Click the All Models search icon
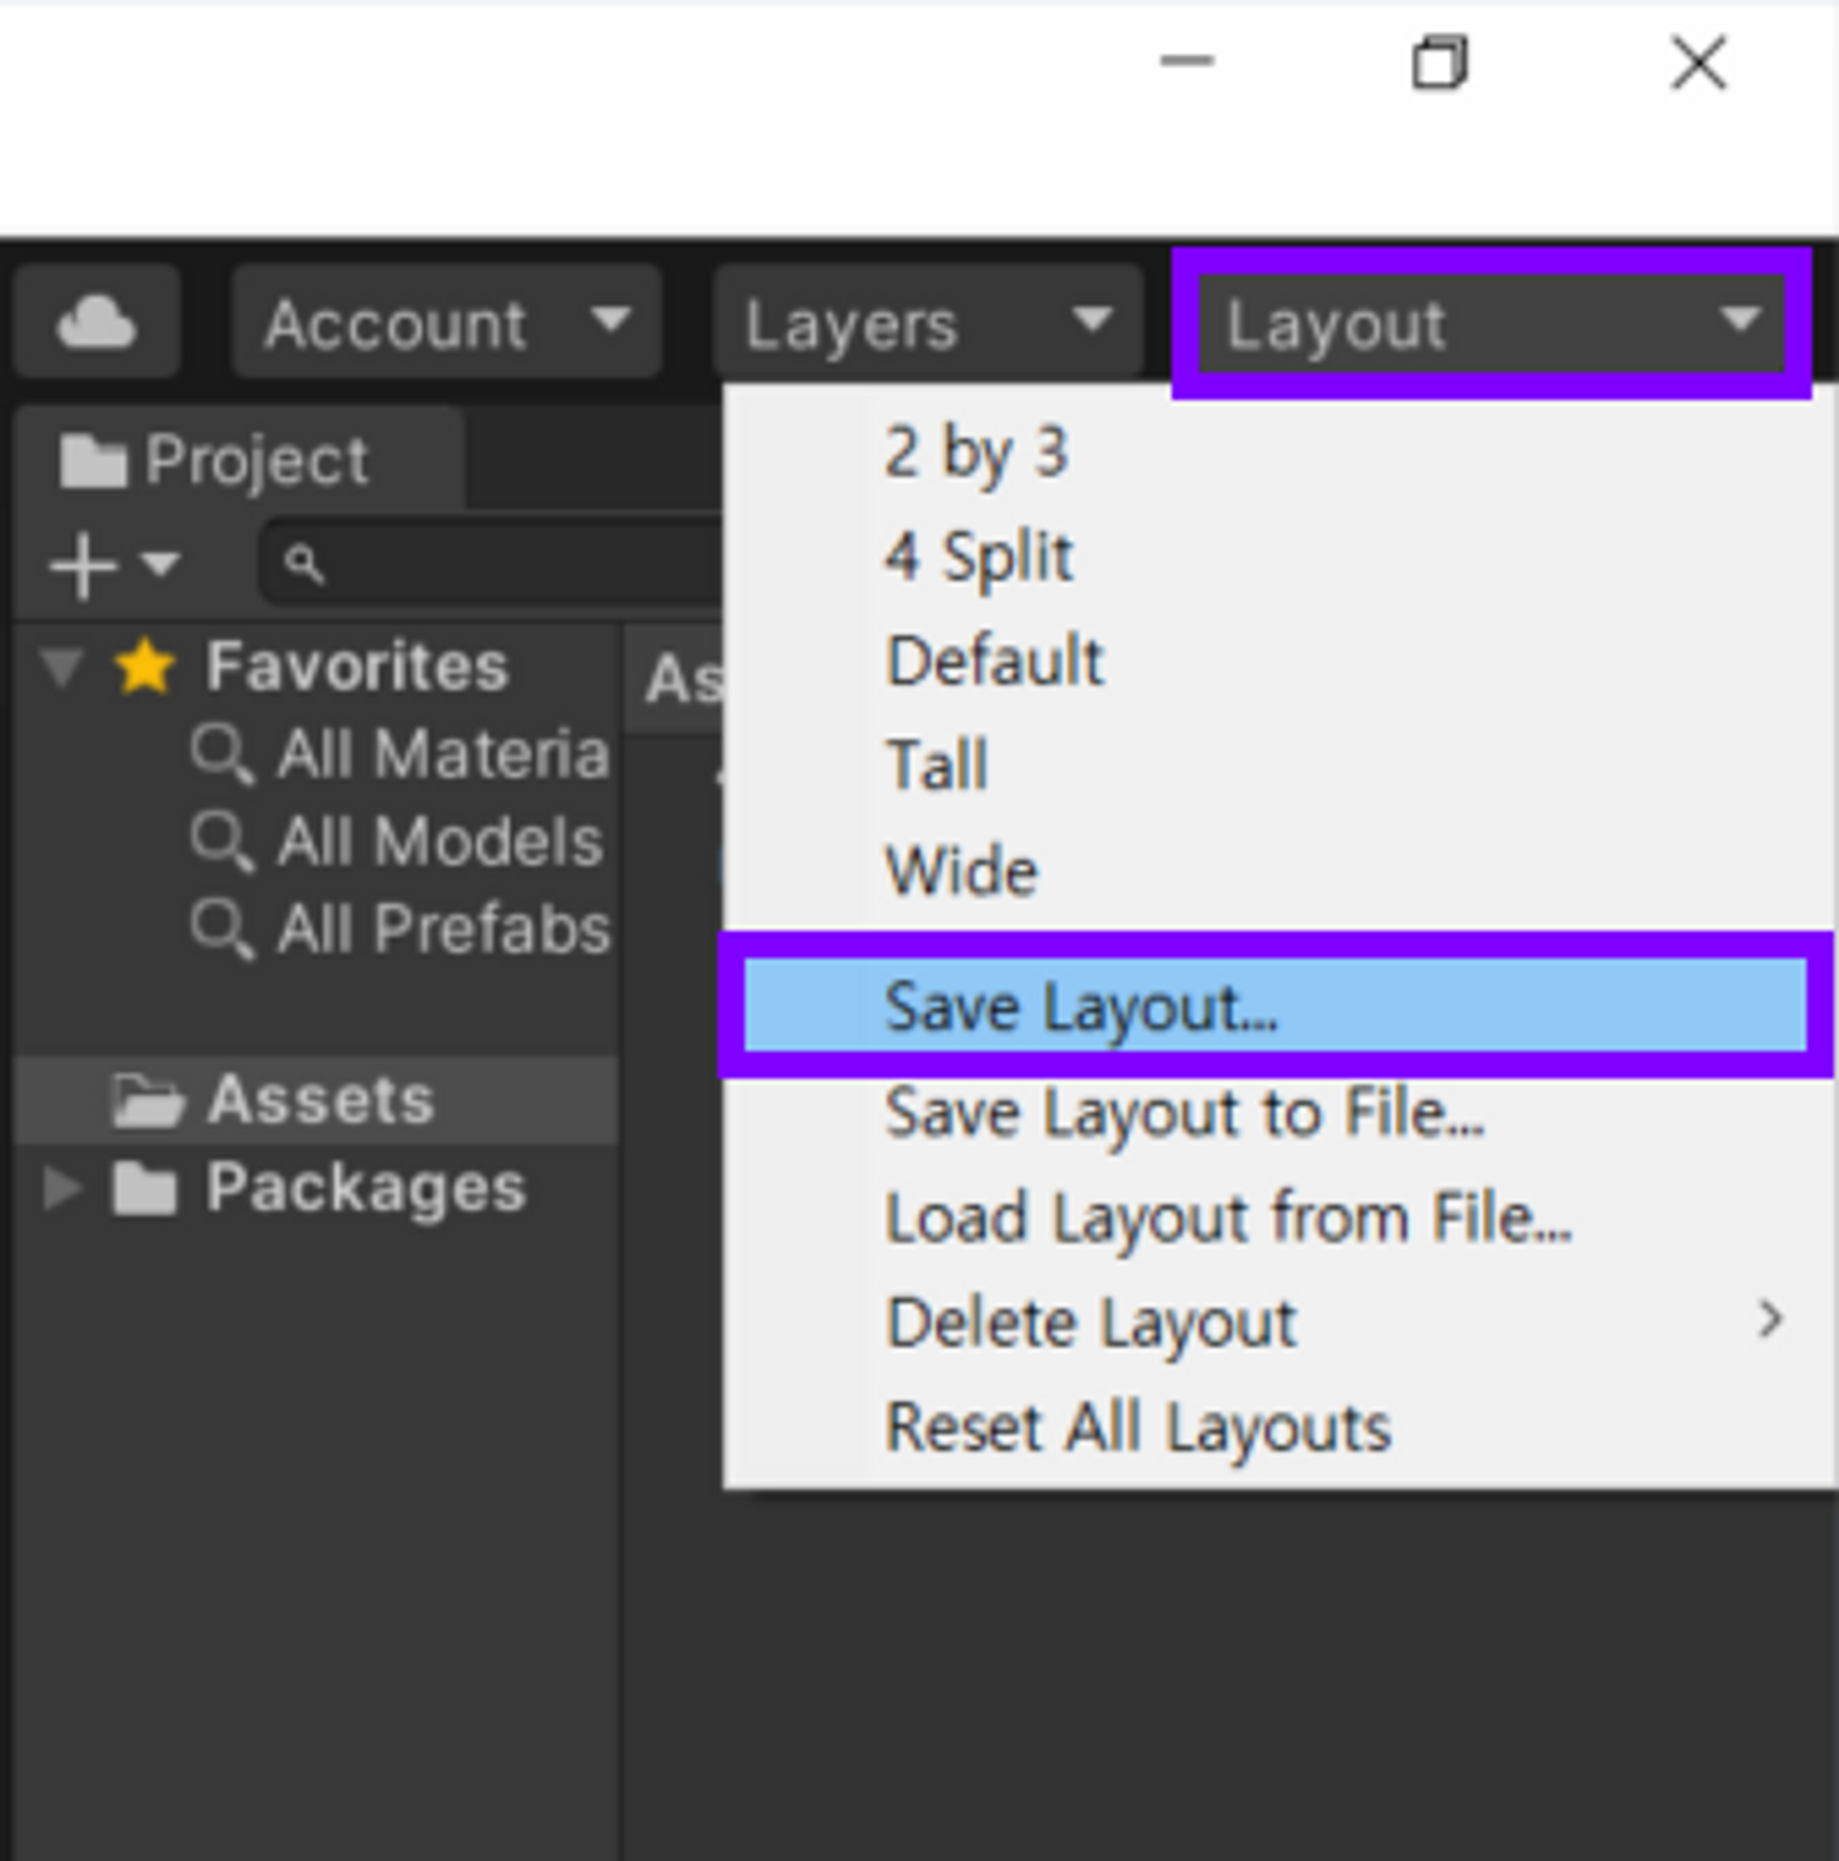Viewport: 1839px width, 1861px height. (x=222, y=841)
